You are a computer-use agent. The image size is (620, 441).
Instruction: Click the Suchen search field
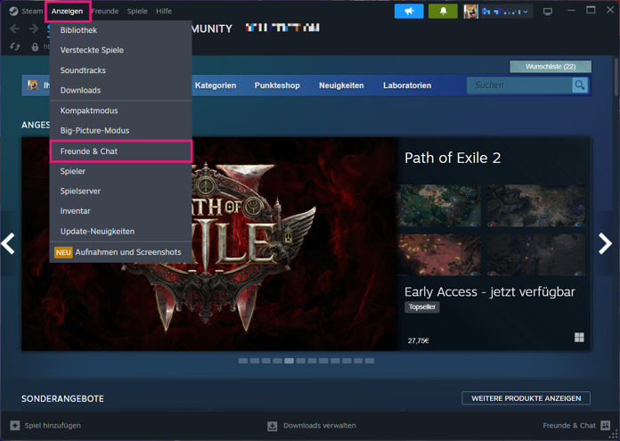519,85
